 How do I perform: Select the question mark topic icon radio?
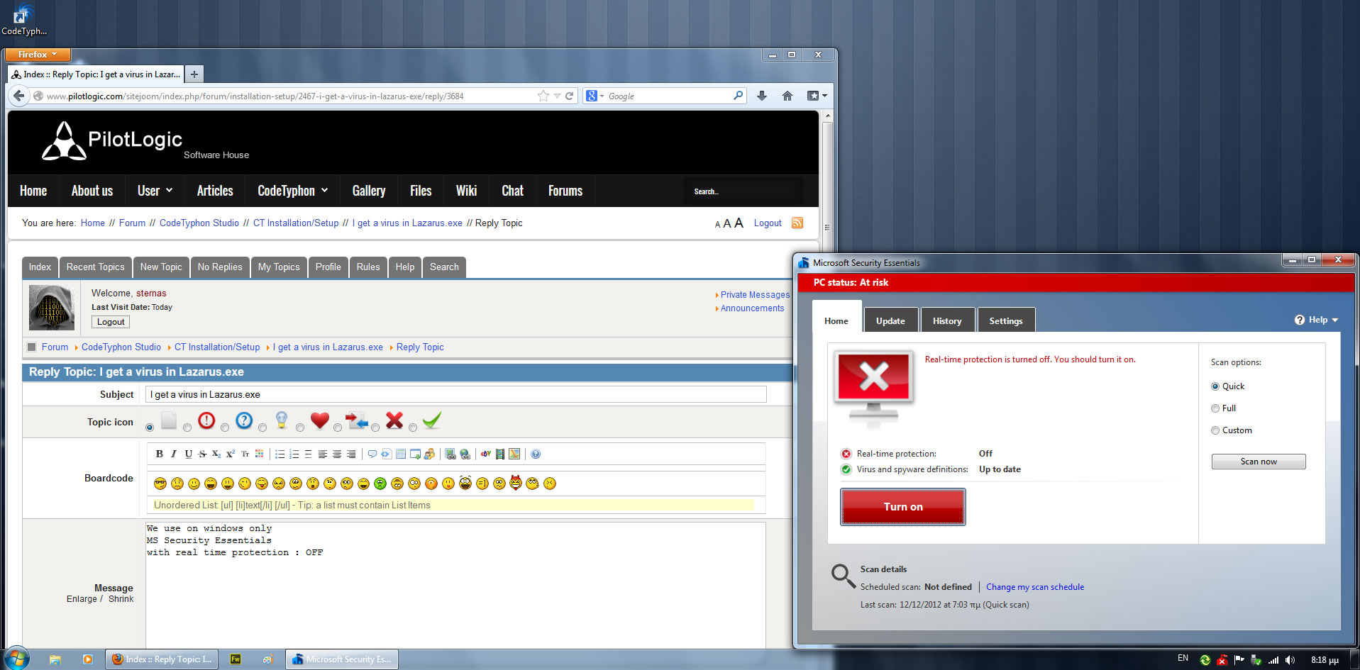225,428
